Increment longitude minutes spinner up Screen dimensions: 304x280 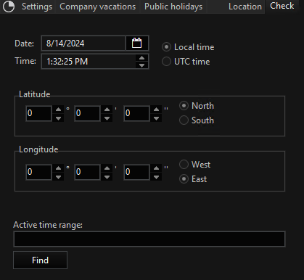point(107,168)
